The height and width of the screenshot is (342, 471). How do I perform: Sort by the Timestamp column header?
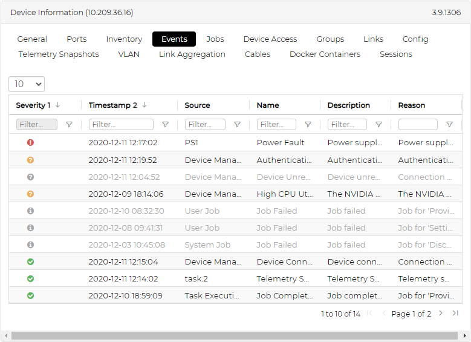113,105
